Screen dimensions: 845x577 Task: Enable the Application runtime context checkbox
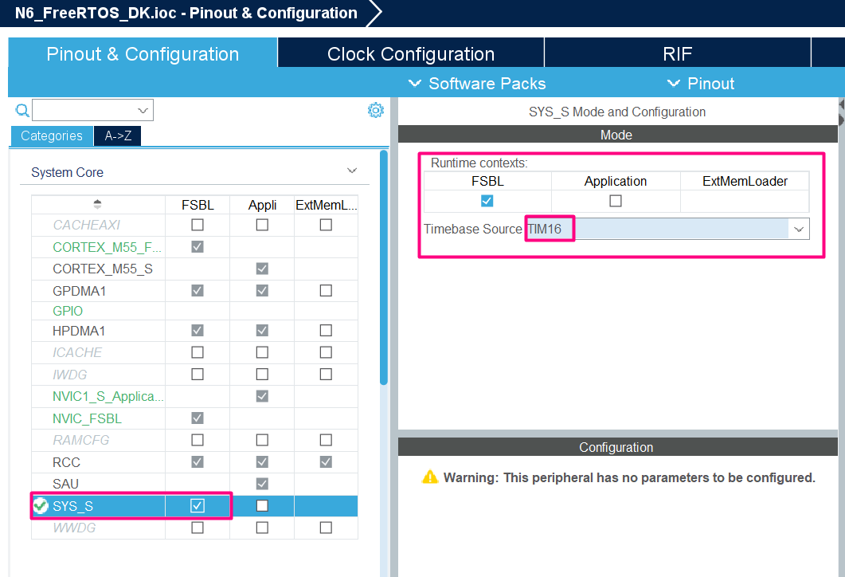click(x=615, y=200)
